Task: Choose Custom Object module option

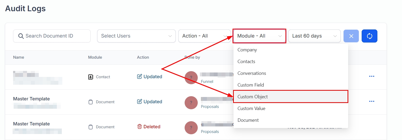Action: coord(252,97)
